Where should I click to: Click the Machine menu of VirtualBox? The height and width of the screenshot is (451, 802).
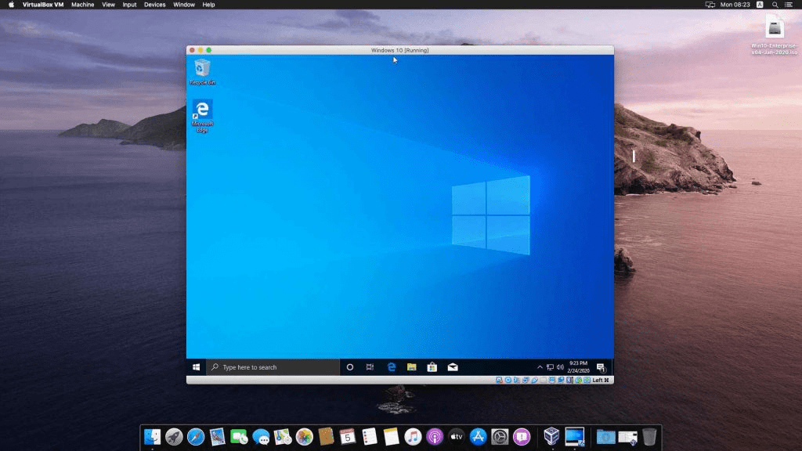[81, 5]
